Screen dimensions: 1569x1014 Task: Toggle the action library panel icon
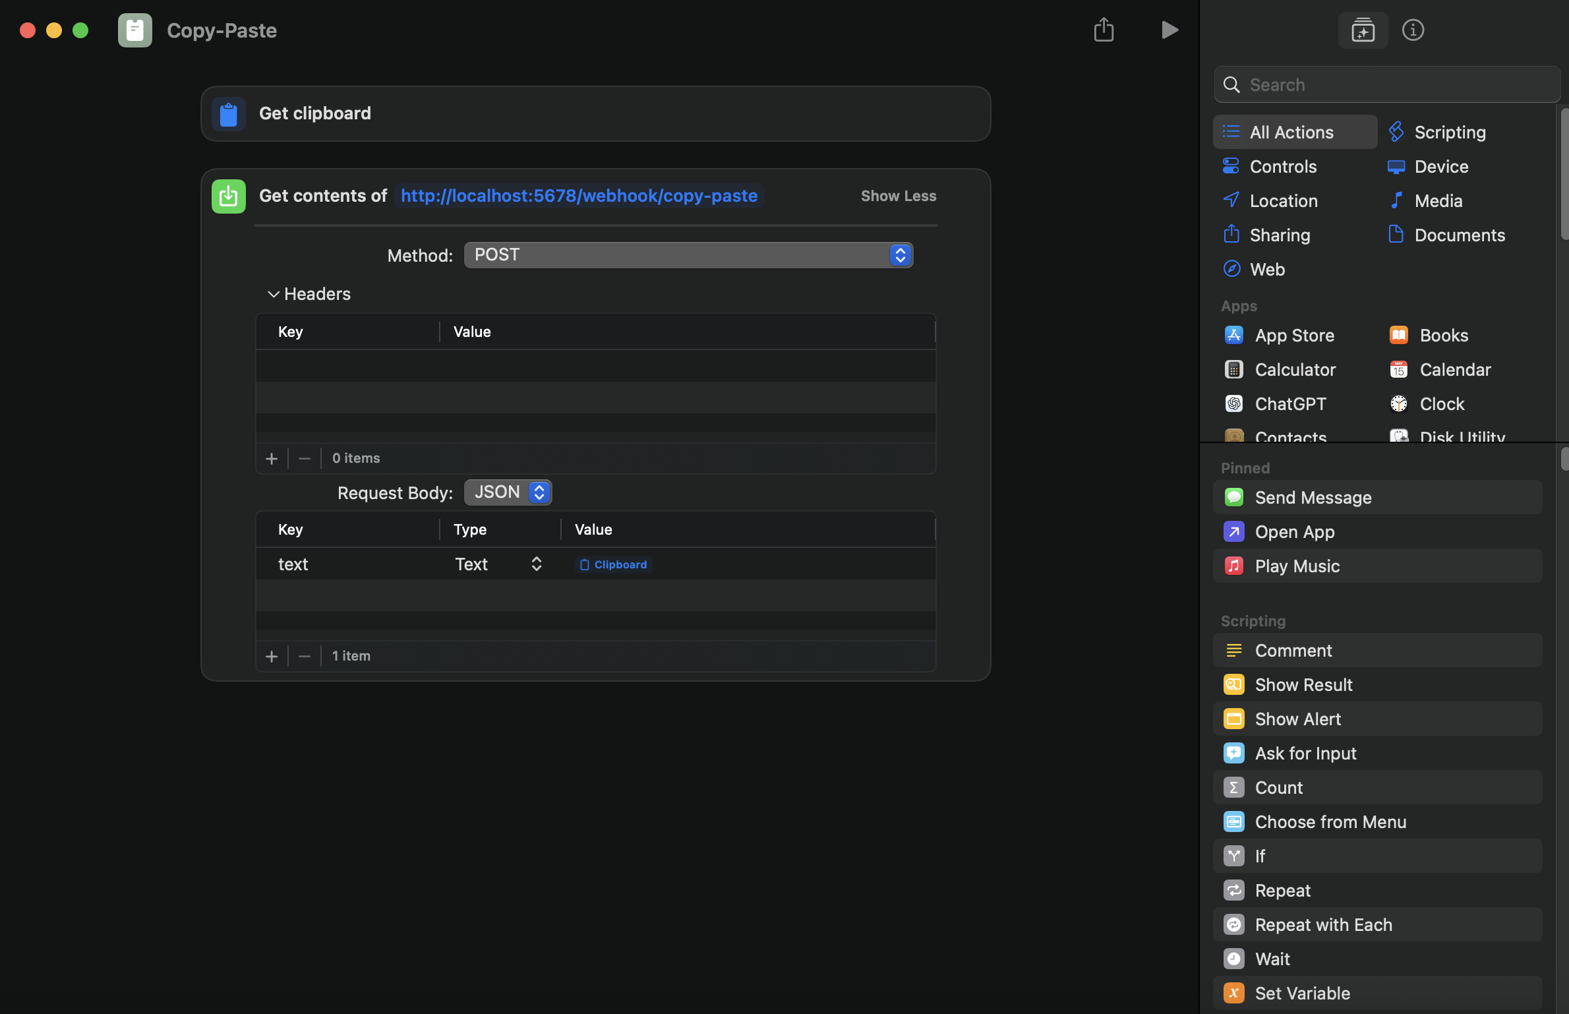tap(1363, 30)
